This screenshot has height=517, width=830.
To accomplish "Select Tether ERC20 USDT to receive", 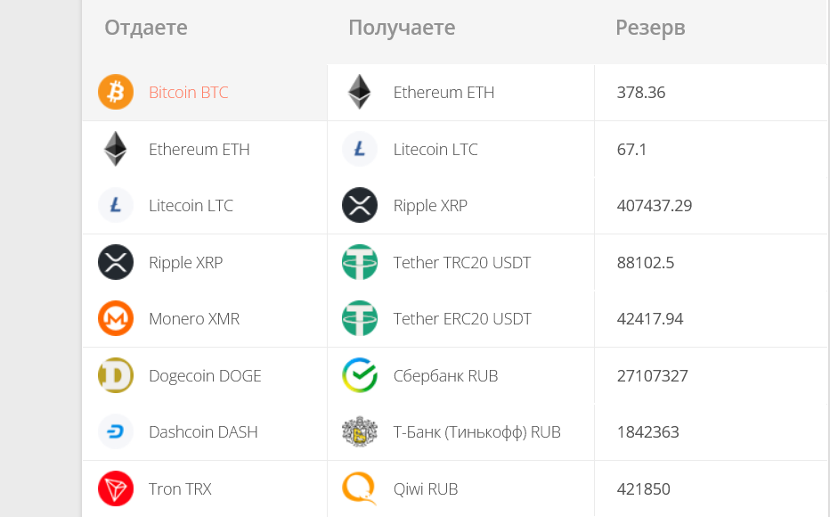I will click(x=461, y=318).
